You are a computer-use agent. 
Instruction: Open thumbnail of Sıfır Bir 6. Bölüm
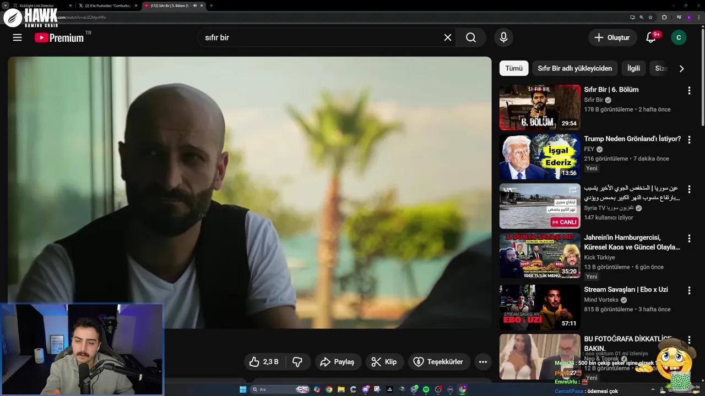pos(540,107)
